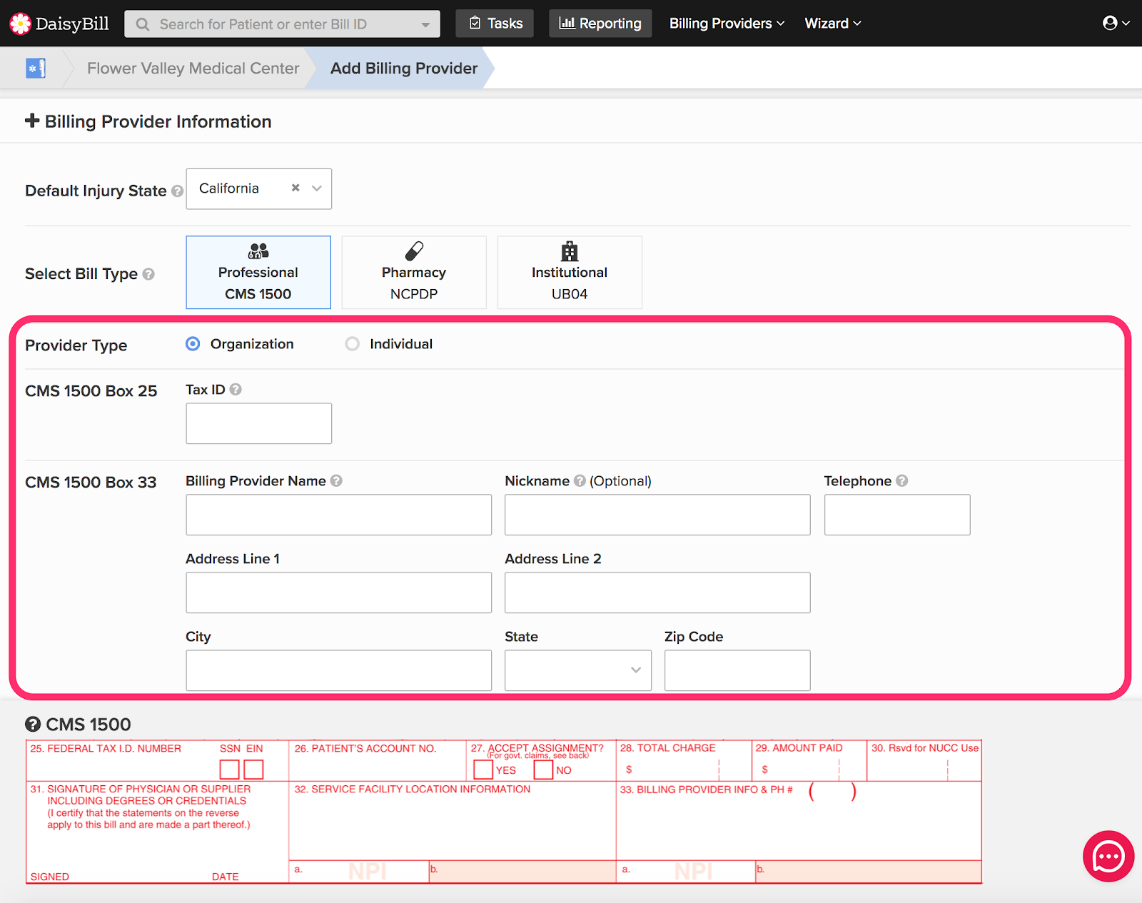Show help for Default Injury State
The width and height of the screenshot is (1142, 903).
click(x=177, y=191)
